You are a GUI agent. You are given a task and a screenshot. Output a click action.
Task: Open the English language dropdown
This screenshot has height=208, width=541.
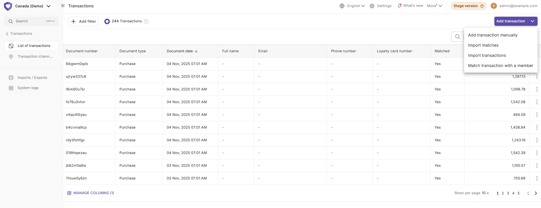[x=356, y=6]
